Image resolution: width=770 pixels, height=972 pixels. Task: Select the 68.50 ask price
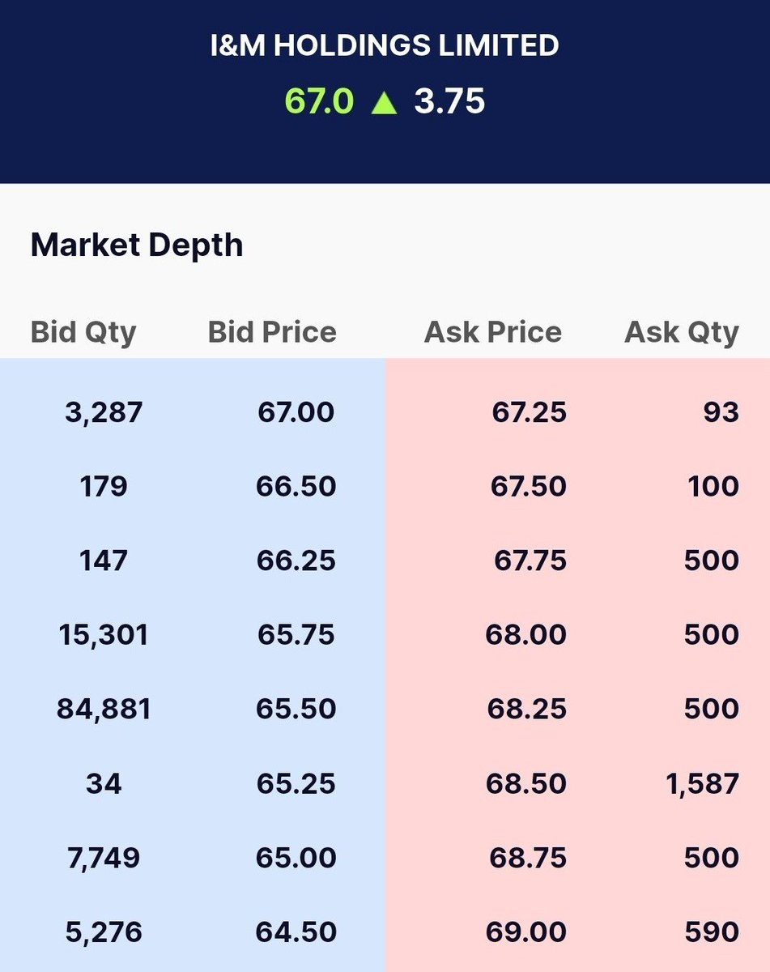pos(527,784)
